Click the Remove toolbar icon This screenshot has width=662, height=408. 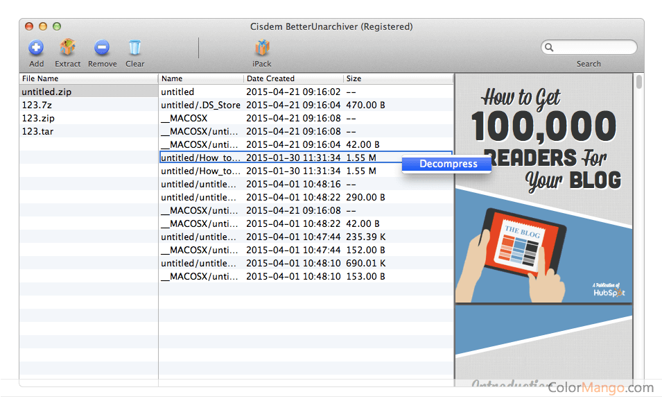tap(102, 48)
